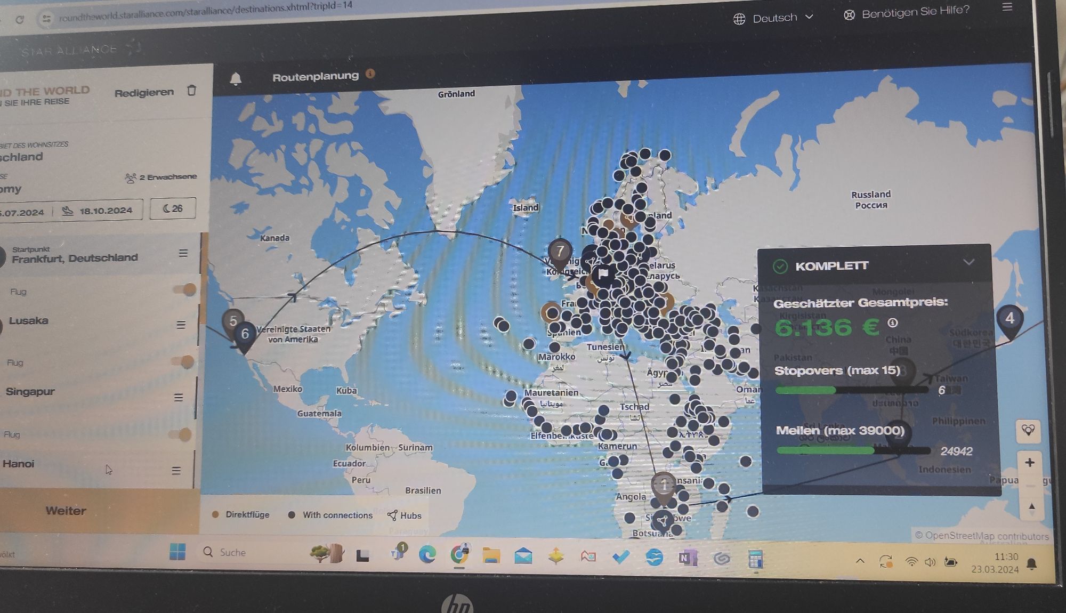Open Hanoi stop menu icon
The image size is (1066, 613).
click(176, 471)
